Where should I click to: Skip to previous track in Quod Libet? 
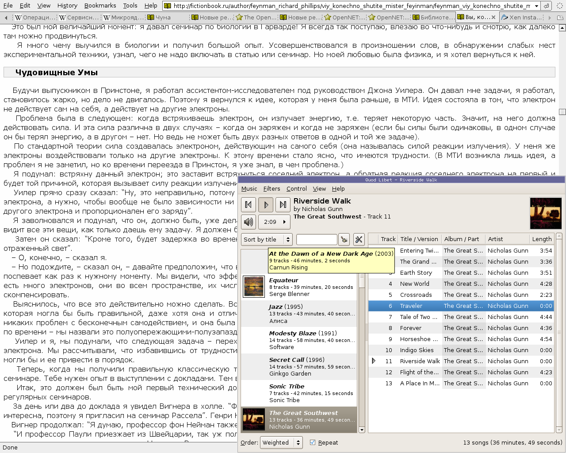coord(248,204)
